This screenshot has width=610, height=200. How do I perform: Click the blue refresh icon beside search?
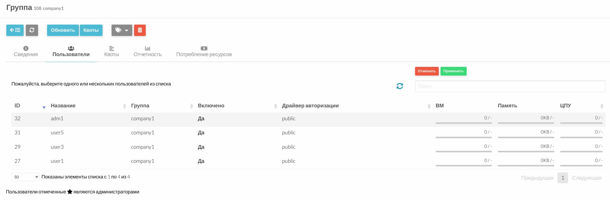point(400,86)
